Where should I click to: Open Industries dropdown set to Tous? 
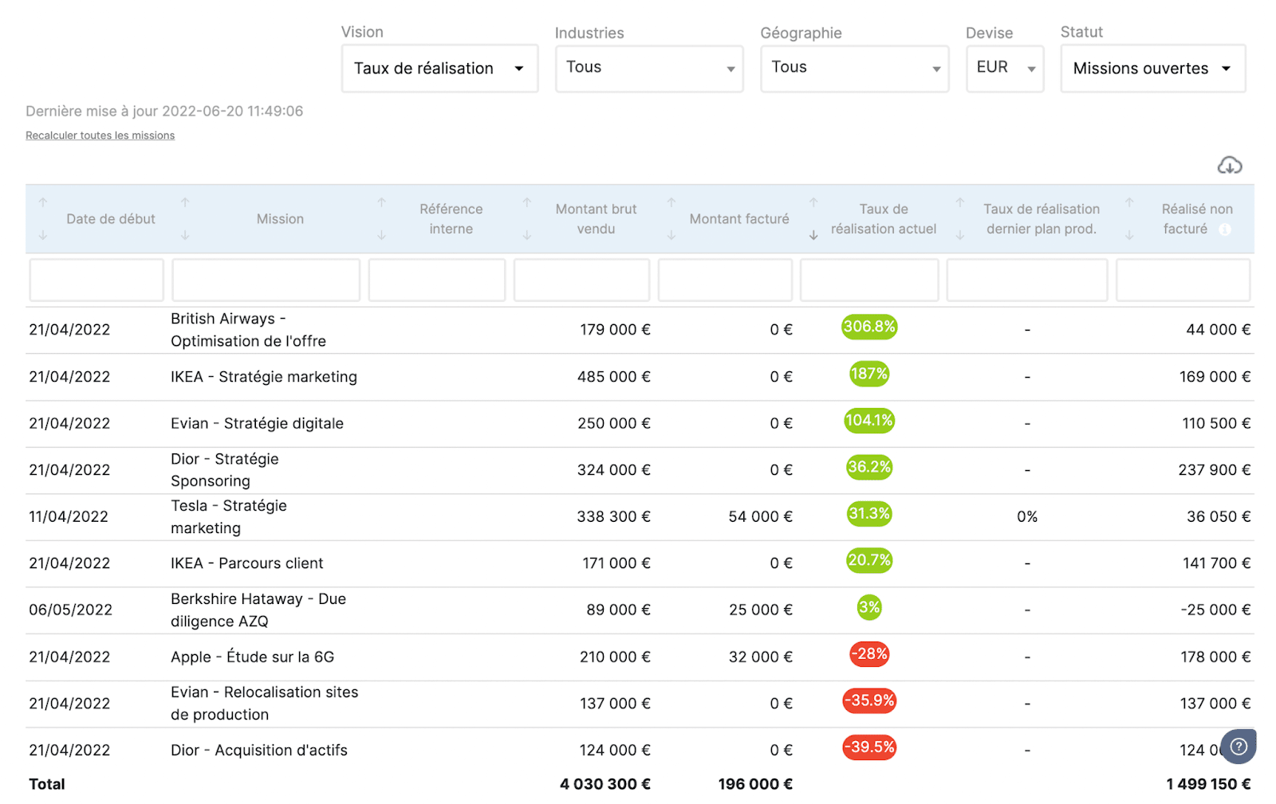point(649,69)
